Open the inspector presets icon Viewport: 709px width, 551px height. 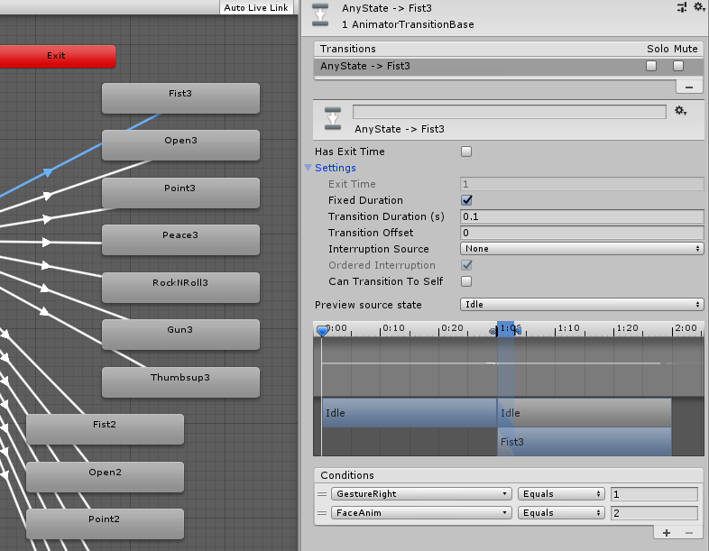coord(681,7)
